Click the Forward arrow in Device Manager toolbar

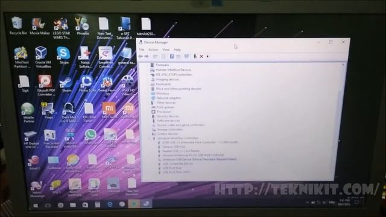(147, 56)
